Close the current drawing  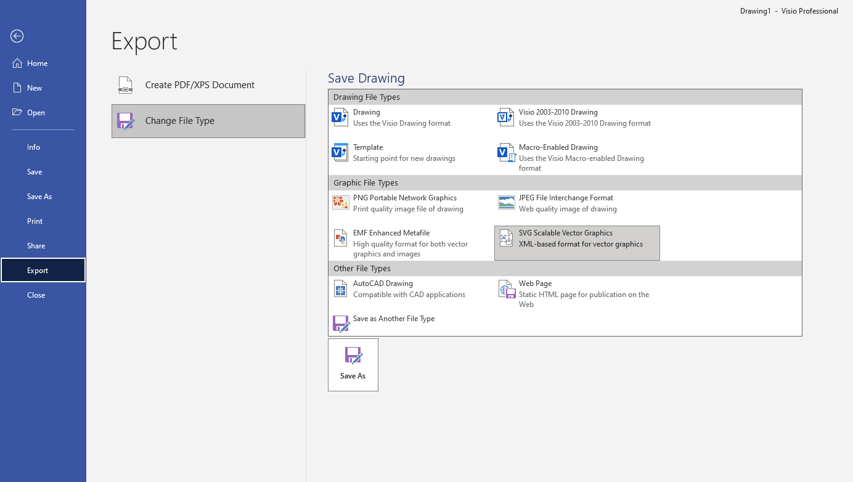tap(36, 295)
